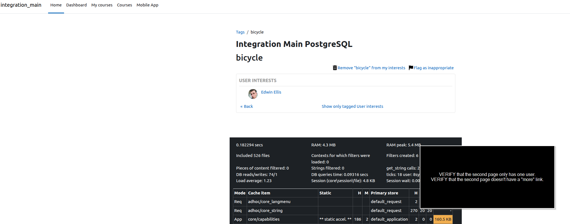Click the bicycle breadcrumb text
Image resolution: width=570 pixels, height=224 pixels.
click(257, 32)
